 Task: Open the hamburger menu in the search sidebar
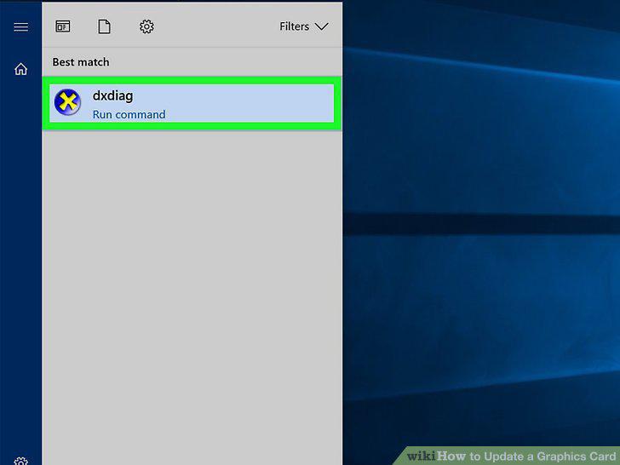(x=21, y=27)
